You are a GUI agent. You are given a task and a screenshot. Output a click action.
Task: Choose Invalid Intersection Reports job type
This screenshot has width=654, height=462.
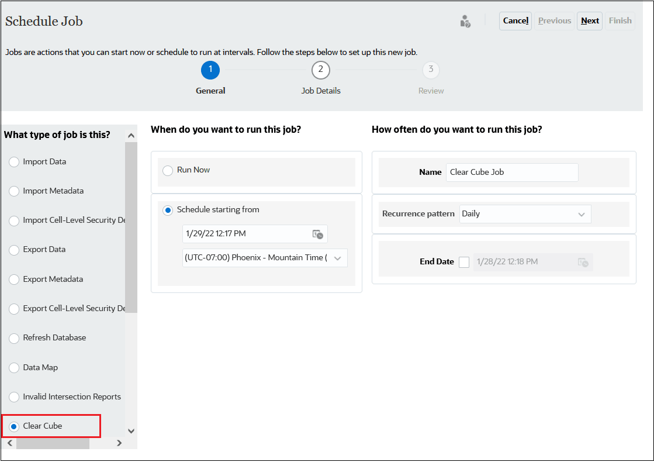pyautogui.click(x=13, y=397)
